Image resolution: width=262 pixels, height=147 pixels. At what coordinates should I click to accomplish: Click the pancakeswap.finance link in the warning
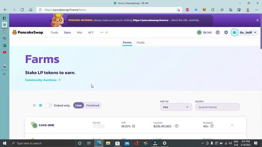150,20
